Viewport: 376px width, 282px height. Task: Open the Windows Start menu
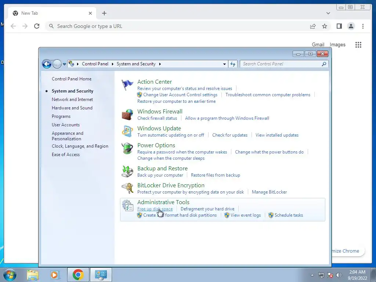10,275
